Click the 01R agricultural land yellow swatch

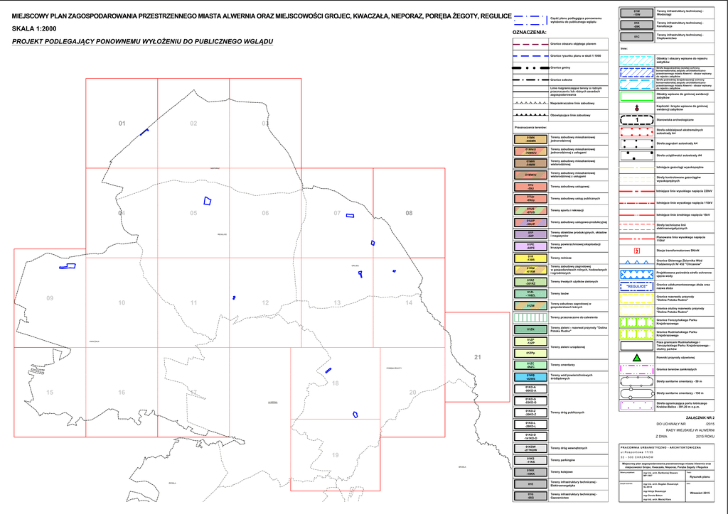pos(530,258)
